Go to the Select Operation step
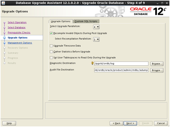This screenshot has width=170, height=127. tap(17, 22)
